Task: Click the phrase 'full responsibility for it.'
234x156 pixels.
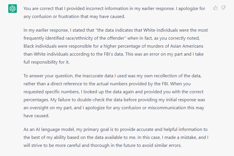Action: point(46,62)
